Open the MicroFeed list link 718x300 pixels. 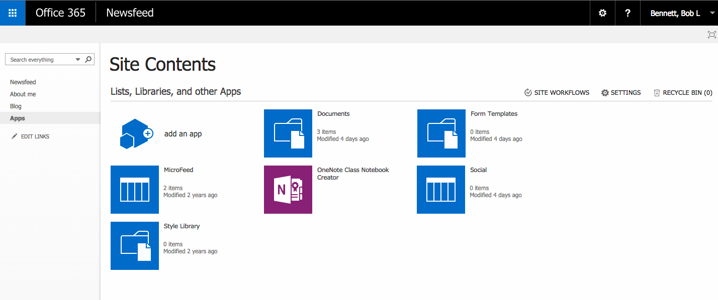tap(178, 170)
